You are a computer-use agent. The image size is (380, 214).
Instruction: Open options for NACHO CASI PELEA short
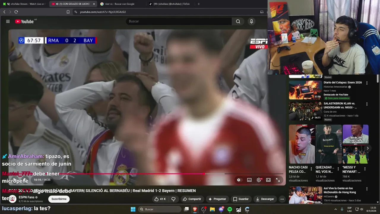(x=311, y=169)
